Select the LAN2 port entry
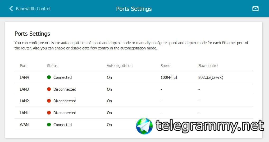This screenshot has width=269, height=142. tap(134, 101)
